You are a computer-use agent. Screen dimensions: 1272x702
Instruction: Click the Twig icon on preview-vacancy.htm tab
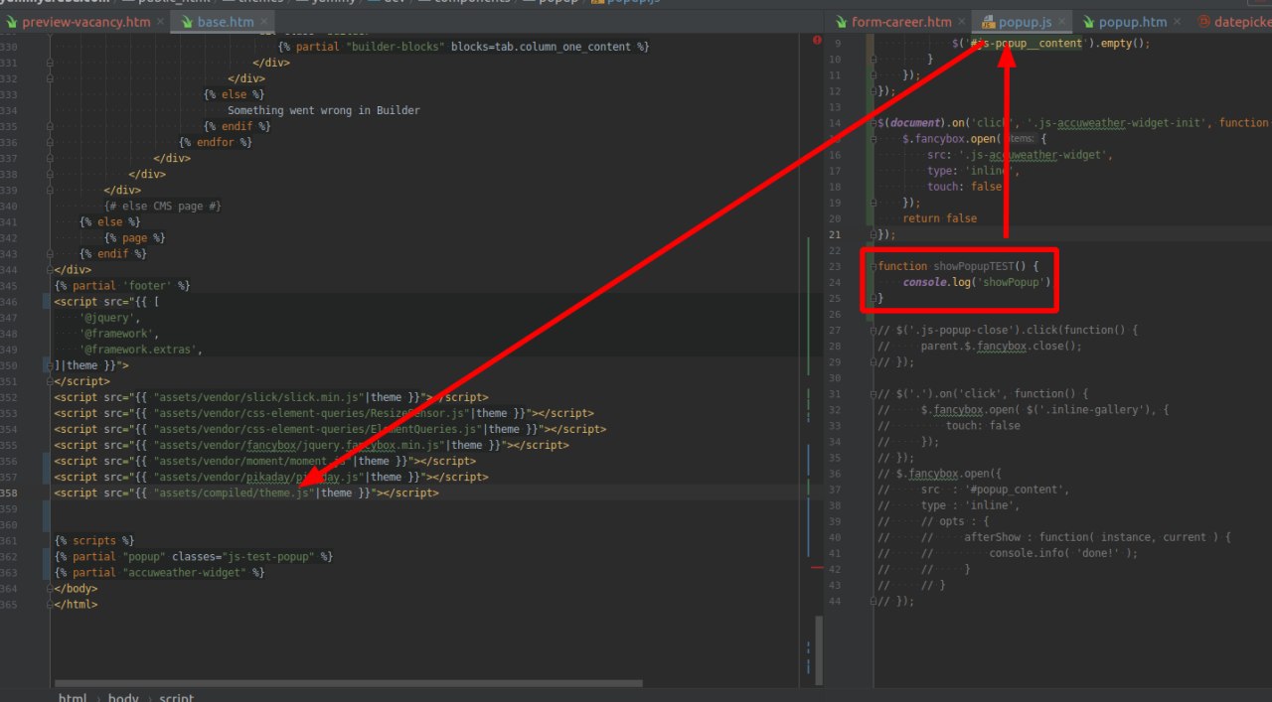pos(11,22)
